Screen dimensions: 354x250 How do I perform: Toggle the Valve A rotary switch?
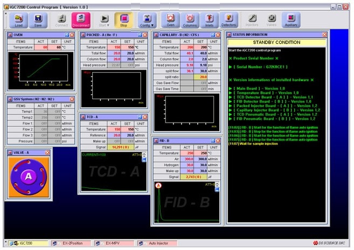(x=29, y=177)
